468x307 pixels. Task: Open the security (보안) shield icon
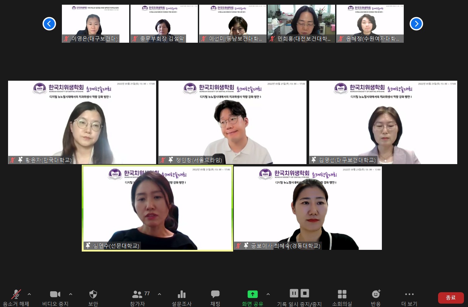coord(93,295)
